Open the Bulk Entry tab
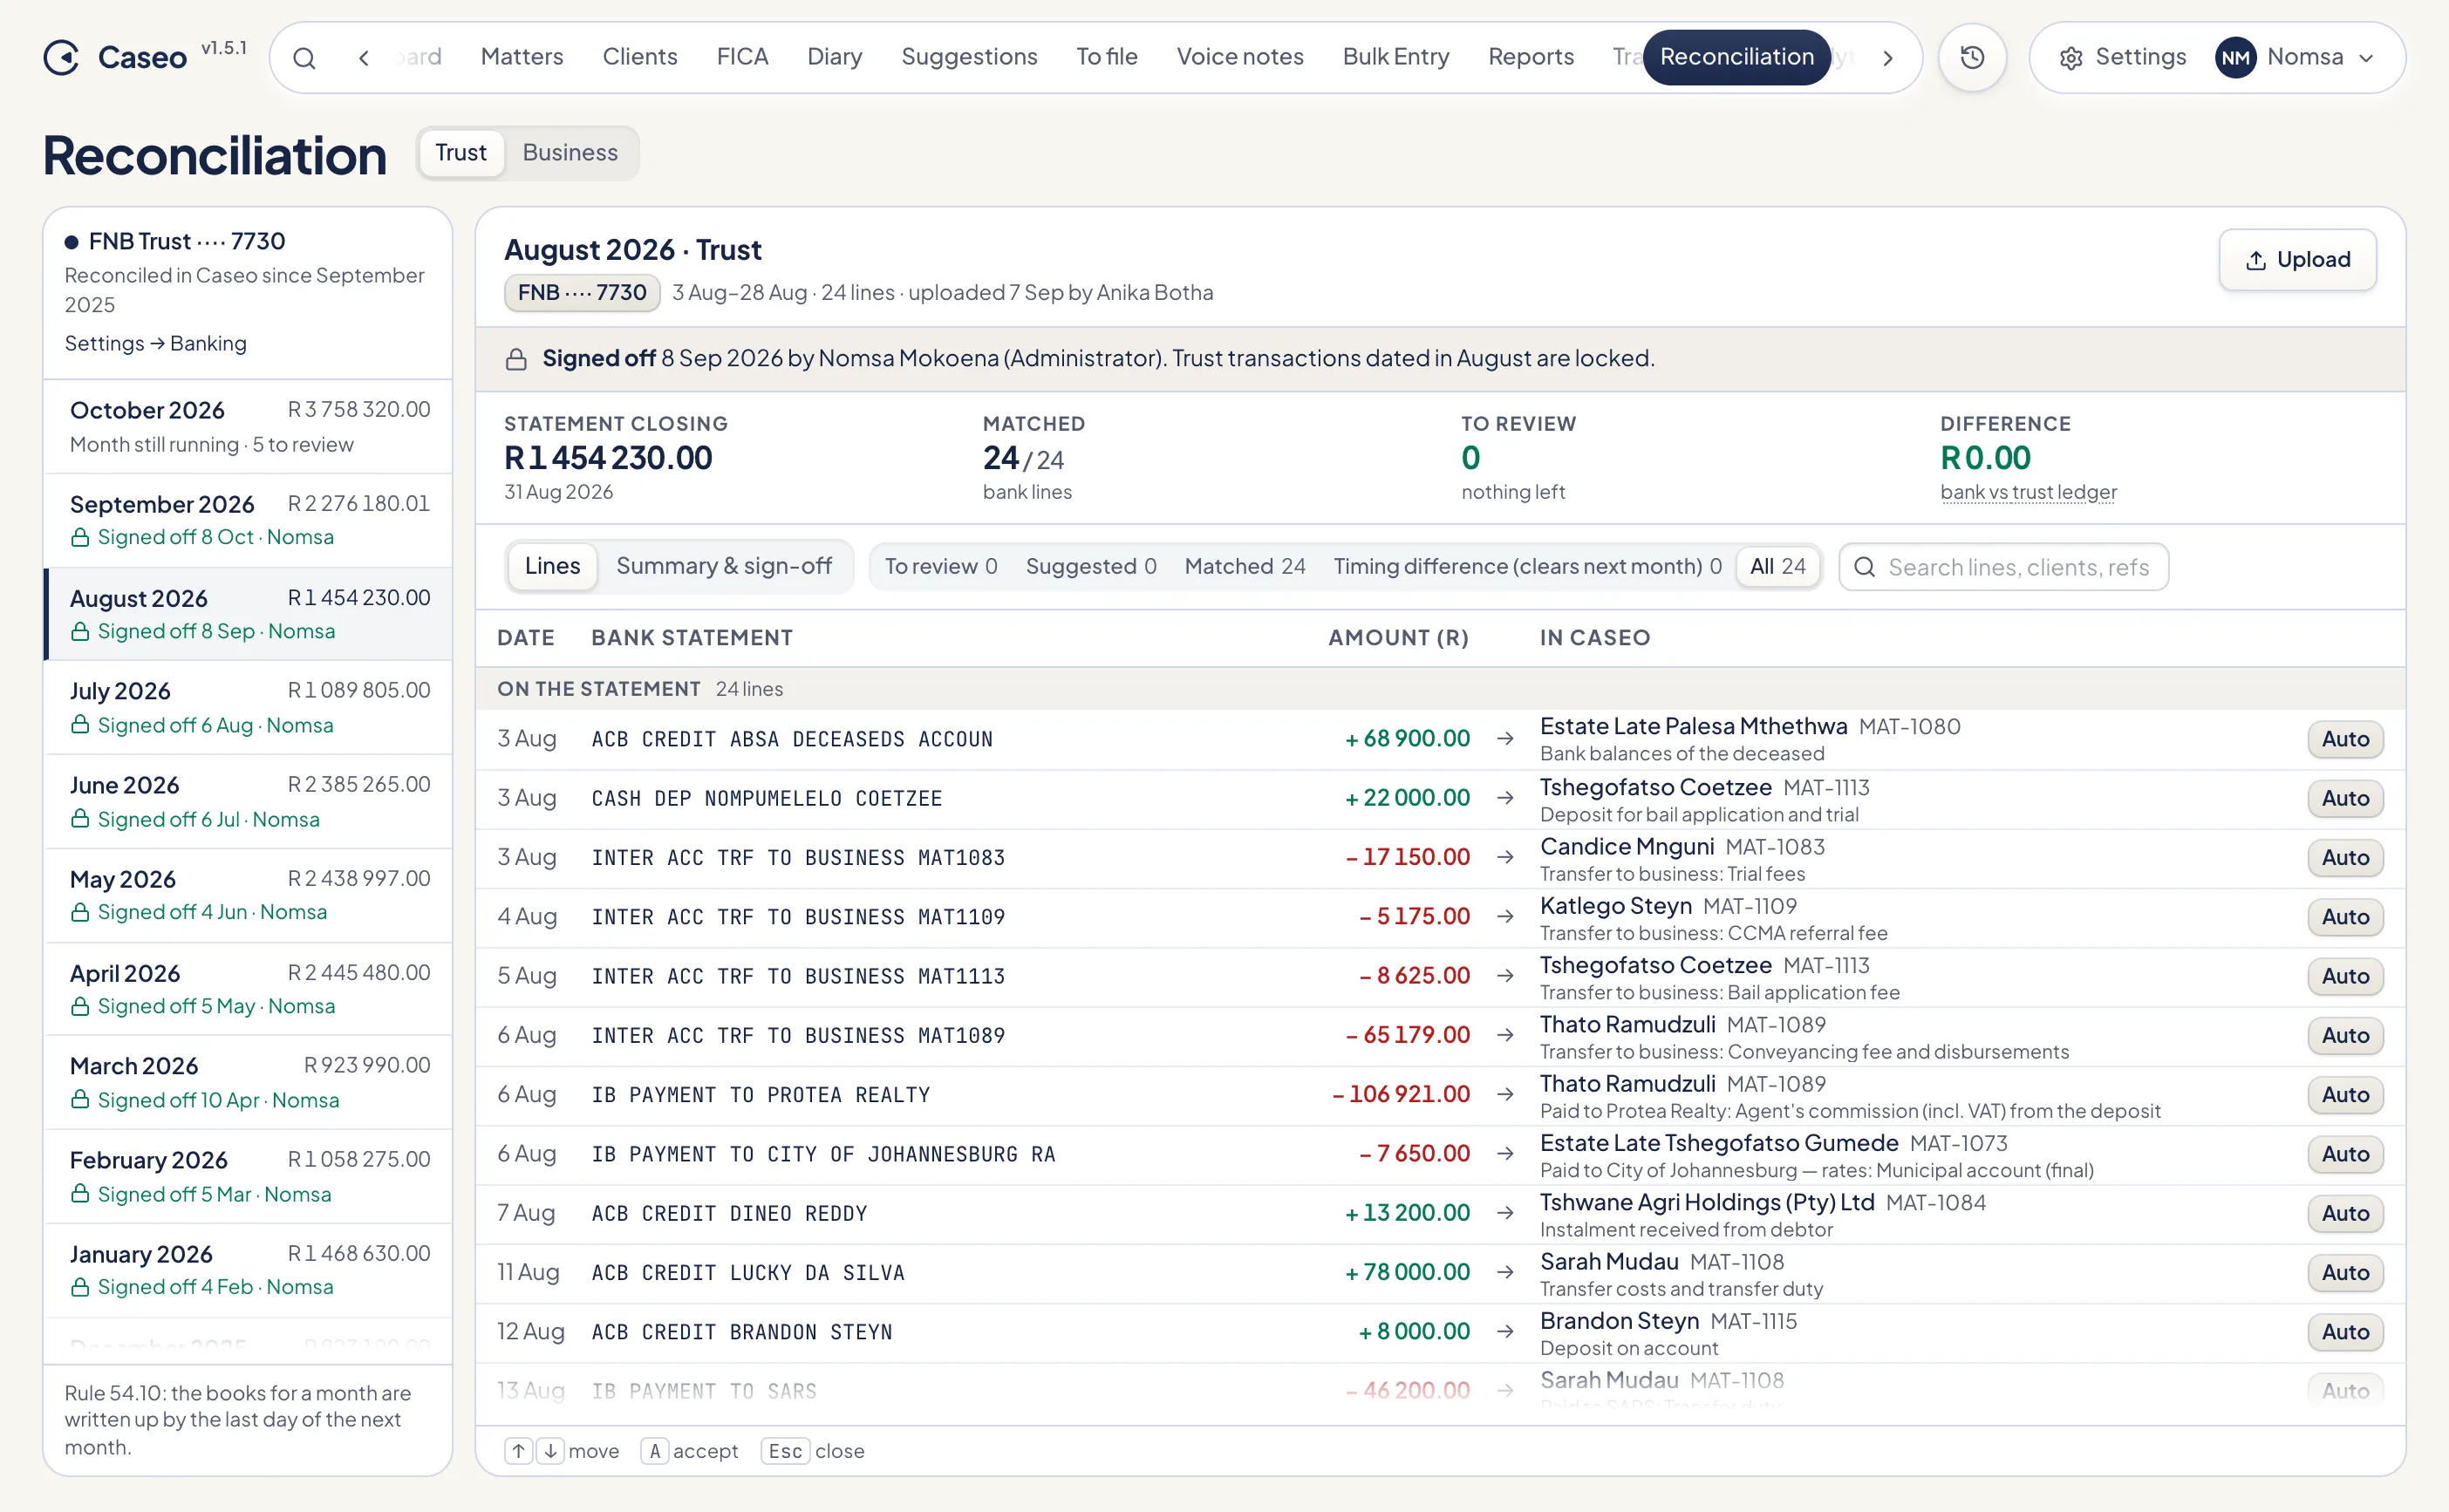 (x=1396, y=57)
